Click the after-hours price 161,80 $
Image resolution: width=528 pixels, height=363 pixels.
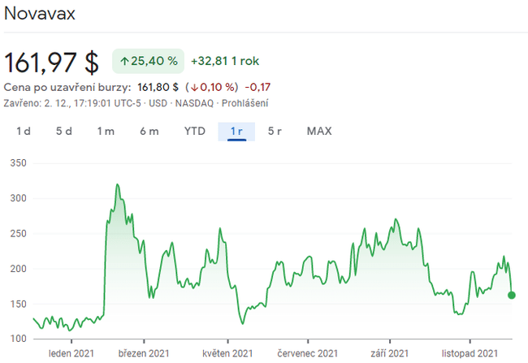pyautogui.click(x=158, y=87)
